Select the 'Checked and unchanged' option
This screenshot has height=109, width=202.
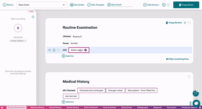(91, 90)
